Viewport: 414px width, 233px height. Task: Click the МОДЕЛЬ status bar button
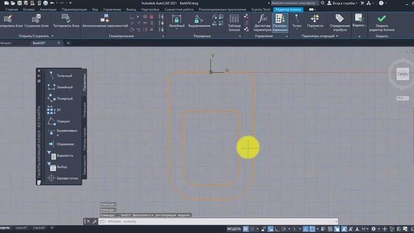[x=234, y=228]
